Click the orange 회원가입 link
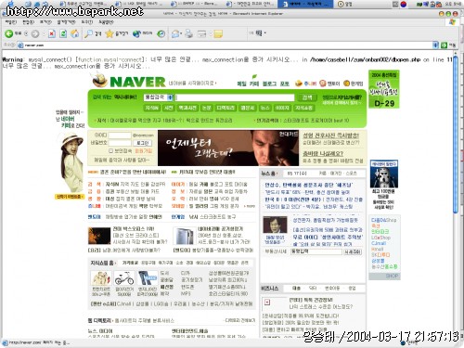This screenshot has height=348, width=464. 143,150
